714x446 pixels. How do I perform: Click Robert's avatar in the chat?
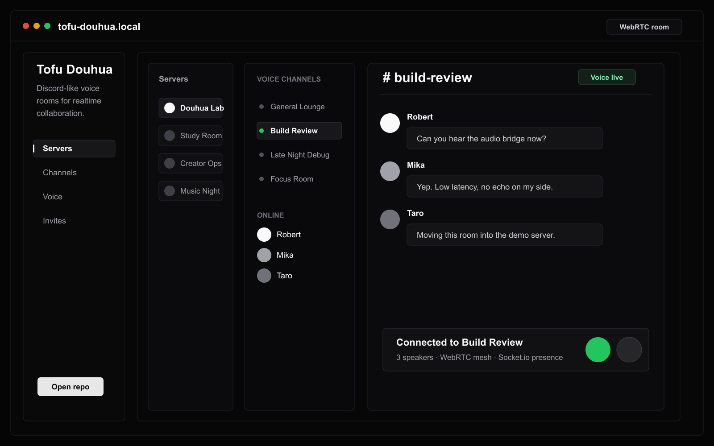pyautogui.click(x=390, y=123)
